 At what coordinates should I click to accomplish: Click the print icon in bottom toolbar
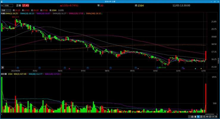tap(192, 117)
